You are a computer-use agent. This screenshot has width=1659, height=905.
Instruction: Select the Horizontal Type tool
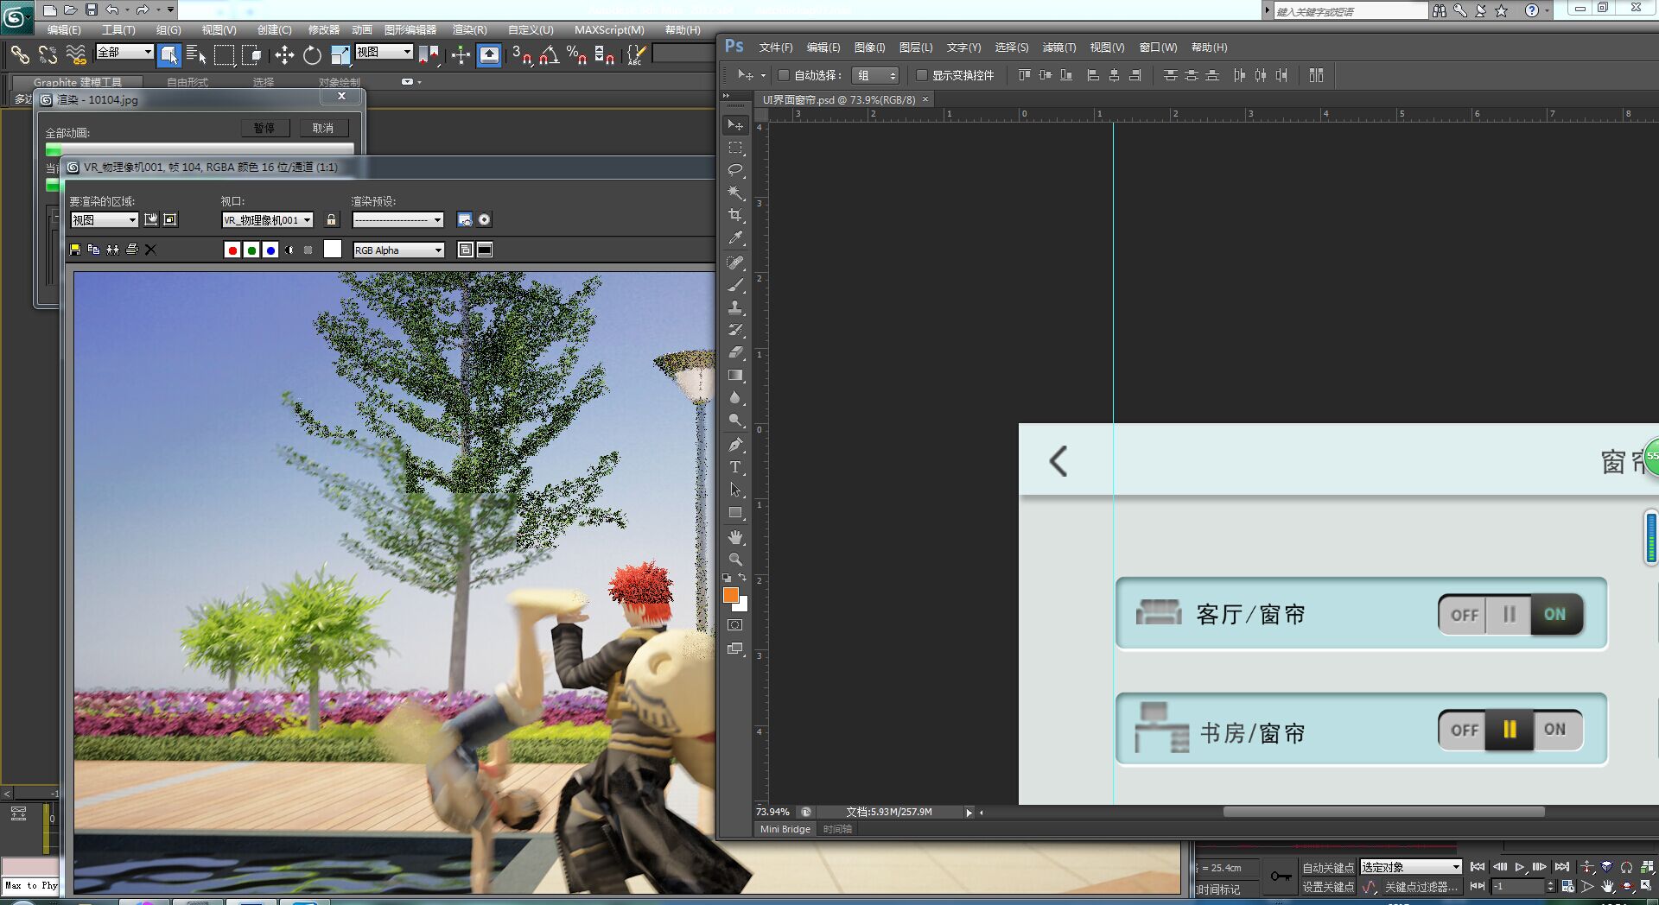tap(735, 467)
